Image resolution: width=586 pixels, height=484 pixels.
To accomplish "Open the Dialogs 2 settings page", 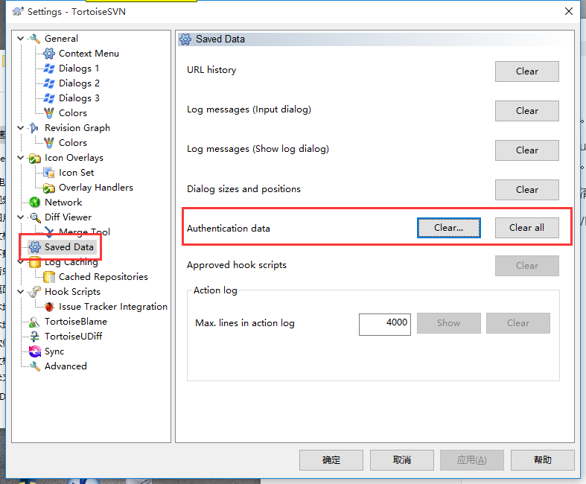I will click(79, 83).
